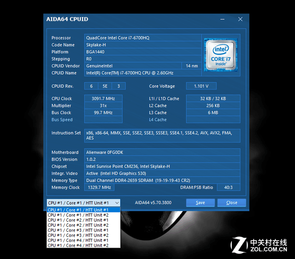Click the 32 KB / 32 KB cache value
Screen dimensions: 295x259
point(213,98)
